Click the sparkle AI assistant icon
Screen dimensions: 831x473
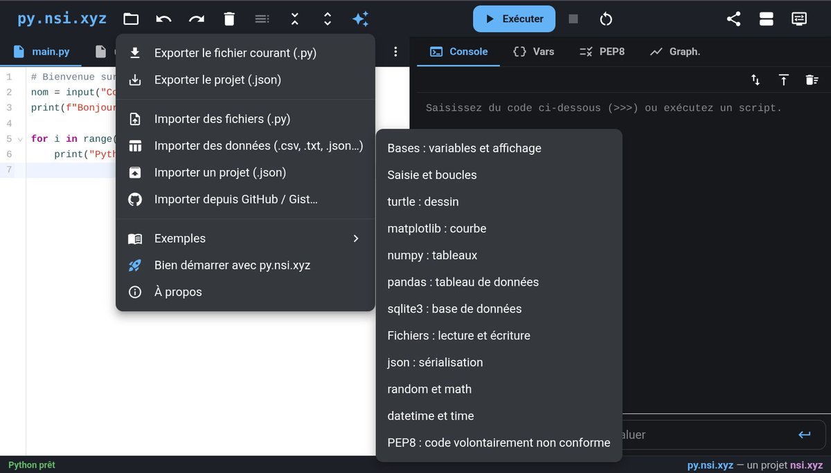click(x=360, y=19)
